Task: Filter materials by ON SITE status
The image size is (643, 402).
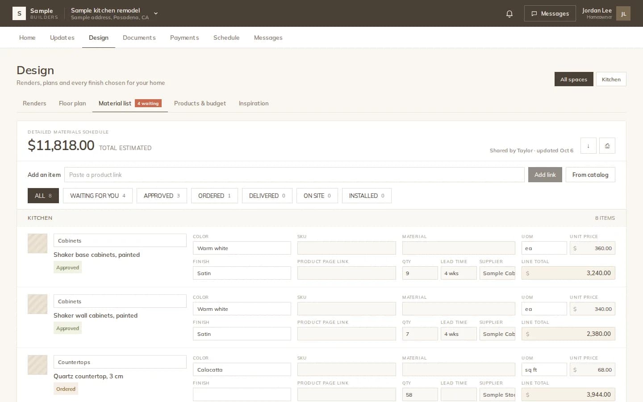Action: coord(317,196)
